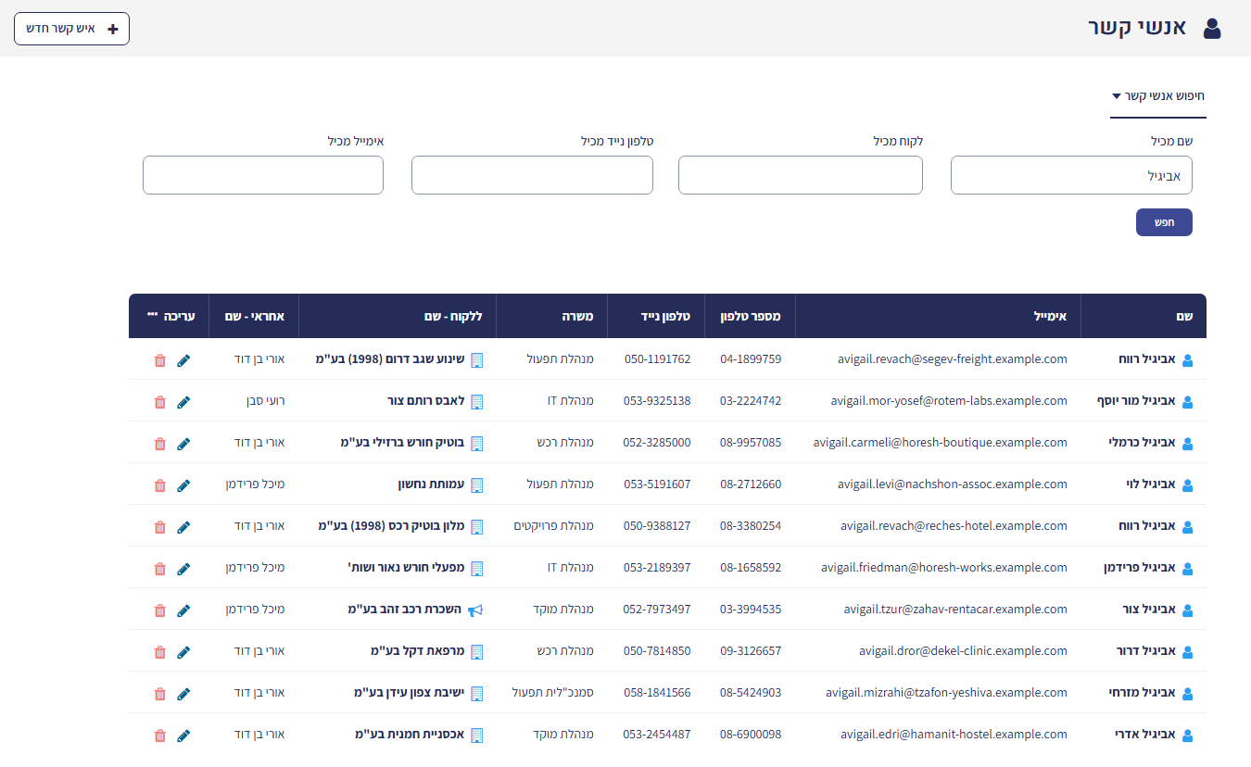Click phone number 09-3126657
The image size is (1251, 767).
[751, 651]
